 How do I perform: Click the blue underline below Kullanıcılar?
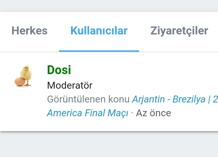pos(99,51)
